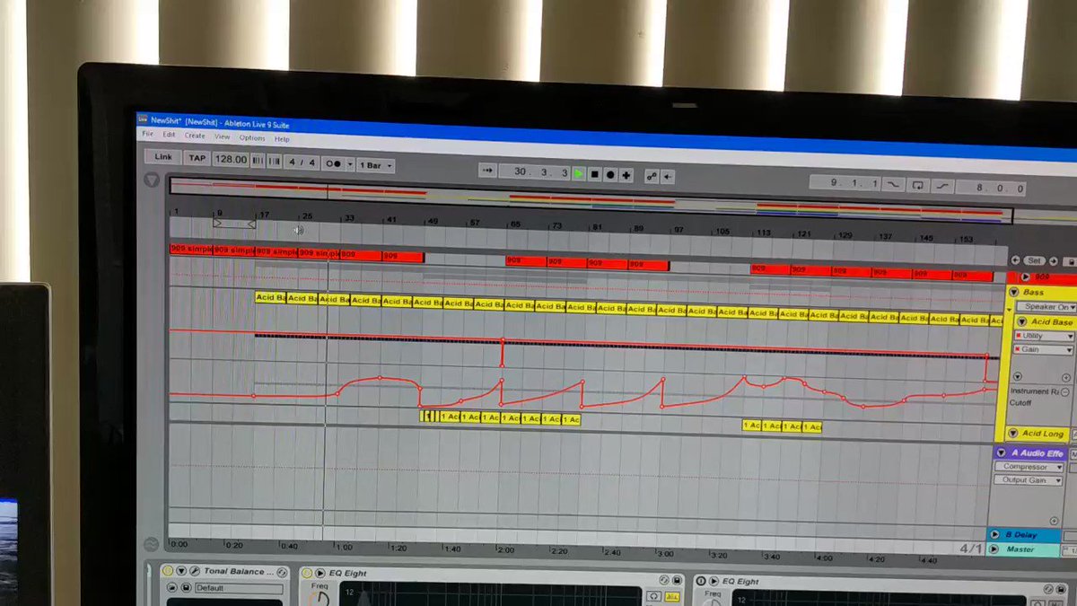Show the browser with the triangle toggle
The image size is (1077, 606).
point(152,180)
